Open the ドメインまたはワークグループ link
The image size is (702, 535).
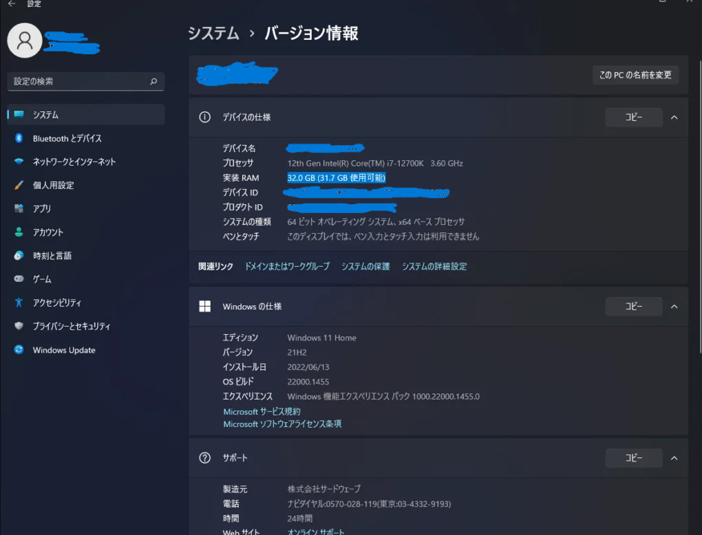287,266
